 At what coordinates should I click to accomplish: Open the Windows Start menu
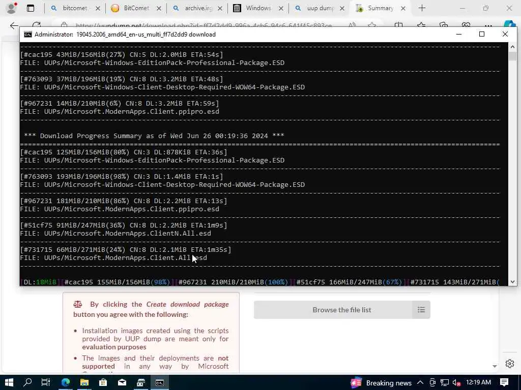pos(9,383)
